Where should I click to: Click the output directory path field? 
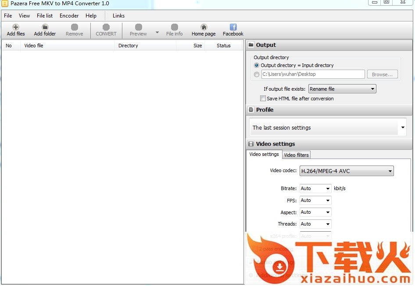tap(313, 74)
